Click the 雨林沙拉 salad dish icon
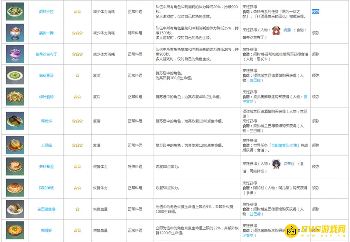 coord(15,11)
